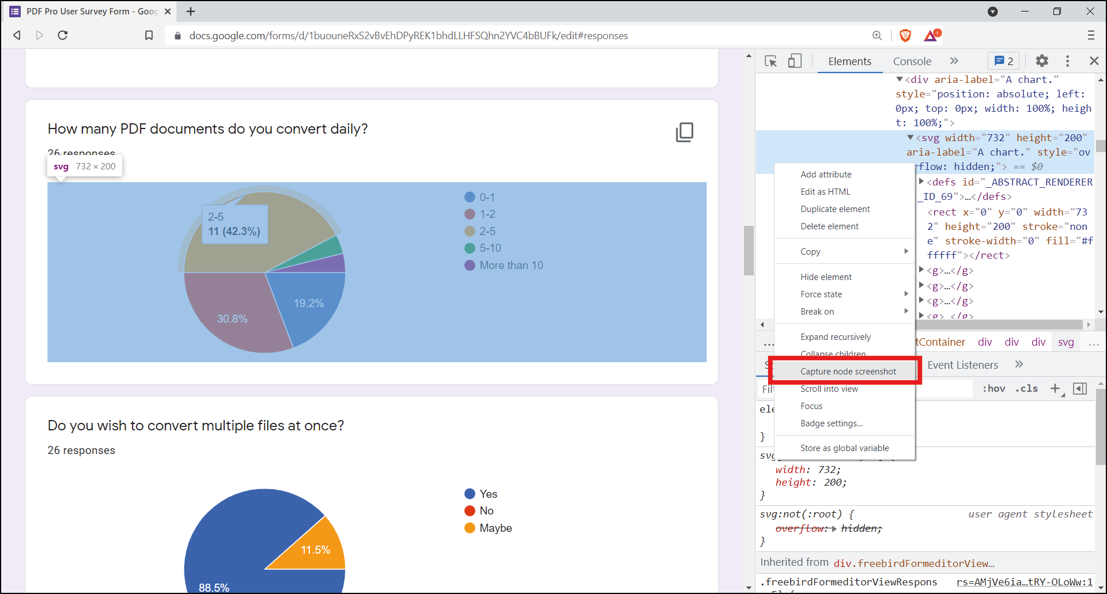
Task: Close the PDF Pro User Survey tab
Action: click(168, 12)
